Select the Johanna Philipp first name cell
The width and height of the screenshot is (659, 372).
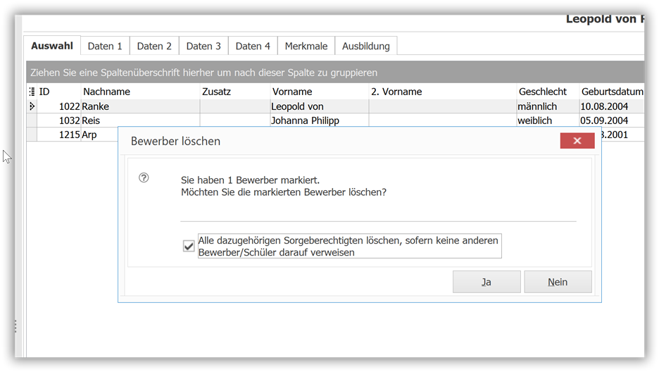coord(320,120)
